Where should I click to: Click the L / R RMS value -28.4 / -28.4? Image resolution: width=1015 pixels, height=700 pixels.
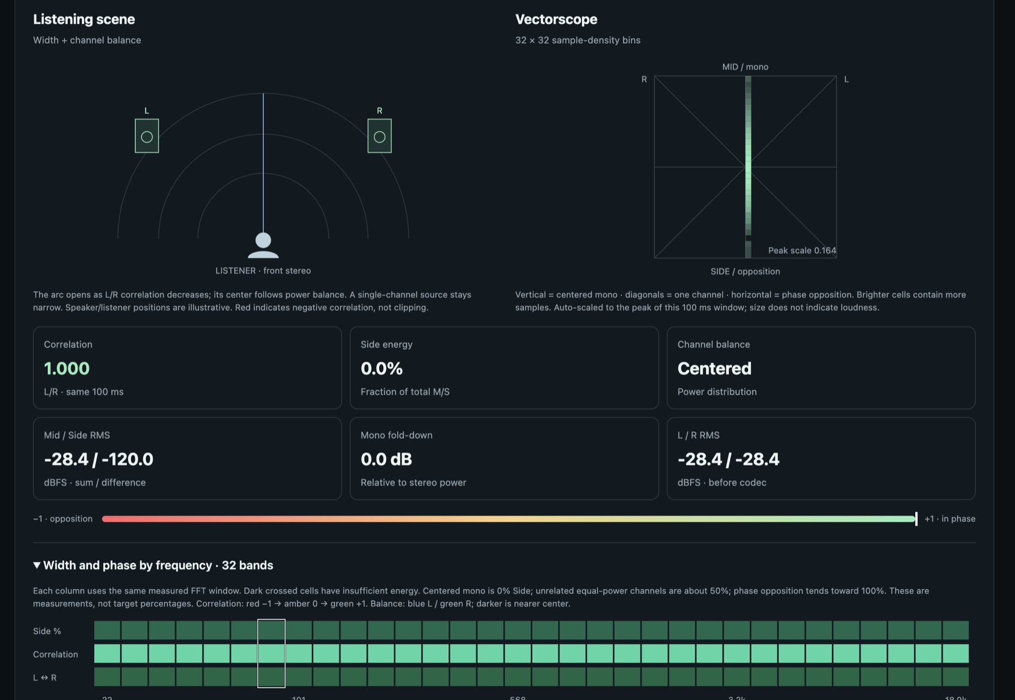[729, 459]
